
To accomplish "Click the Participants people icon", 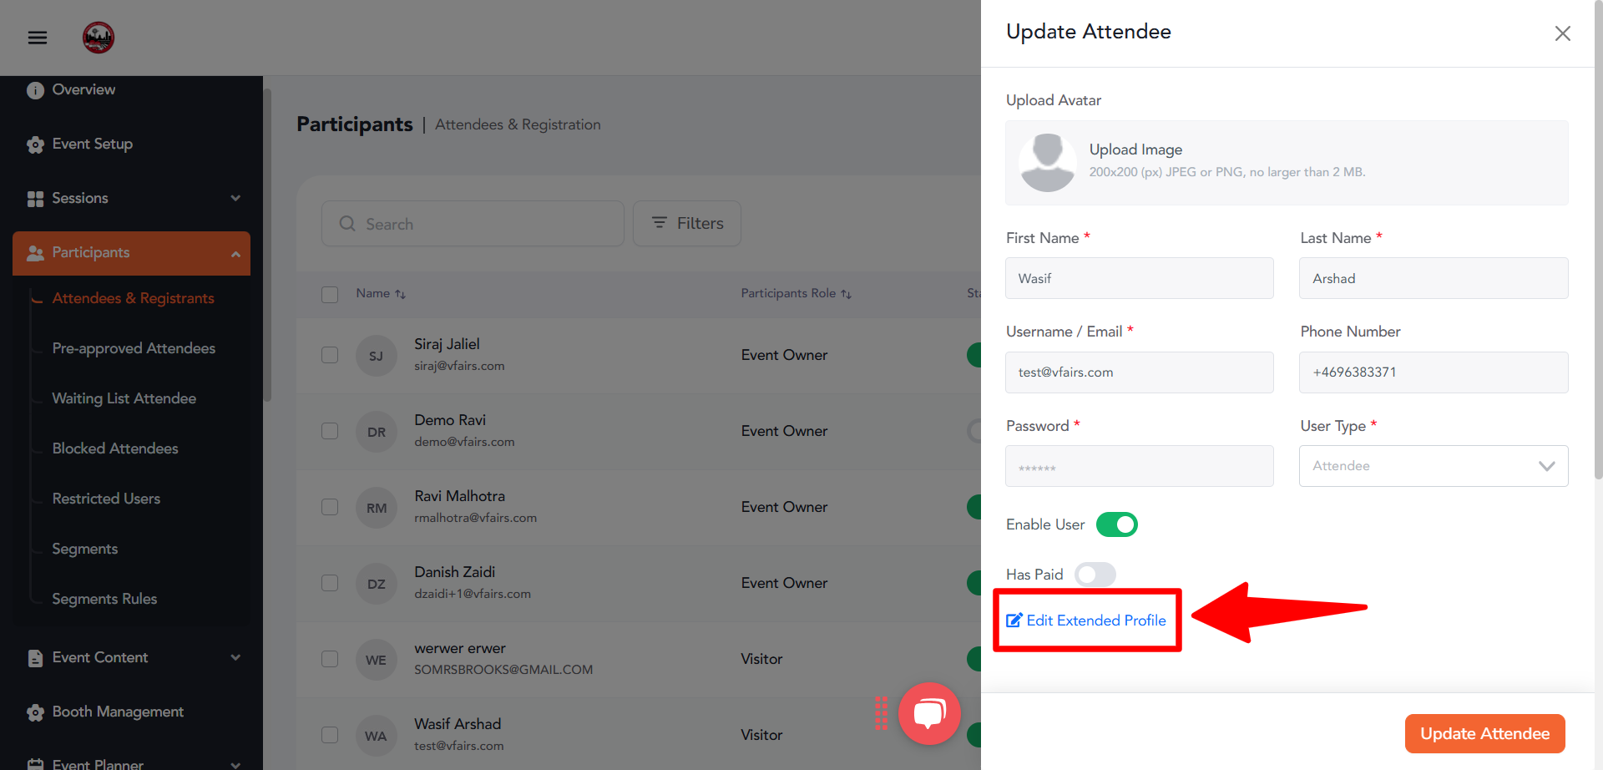I will point(35,253).
